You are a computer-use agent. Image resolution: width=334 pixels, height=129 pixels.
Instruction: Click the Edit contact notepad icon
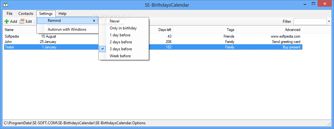tap(22, 21)
